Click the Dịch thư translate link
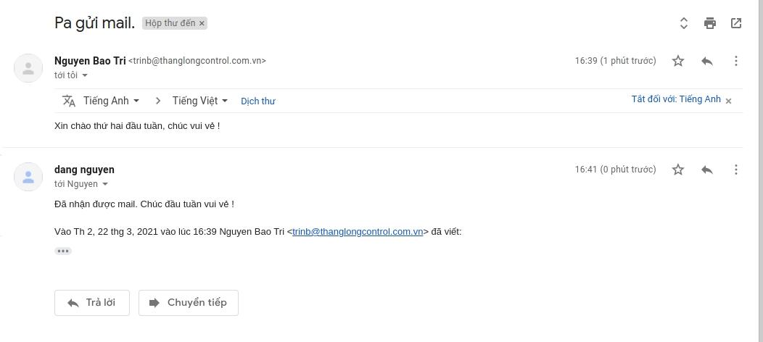The height and width of the screenshot is (342, 763). pos(258,101)
